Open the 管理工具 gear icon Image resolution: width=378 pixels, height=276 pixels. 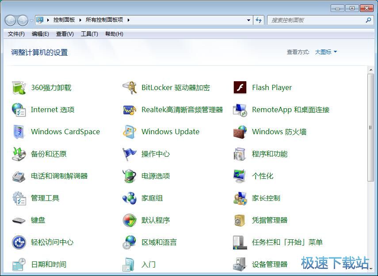point(19,198)
